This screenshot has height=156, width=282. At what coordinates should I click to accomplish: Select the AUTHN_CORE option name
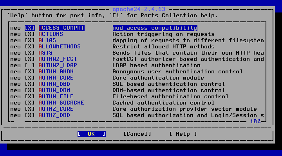(x=56, y=78)
